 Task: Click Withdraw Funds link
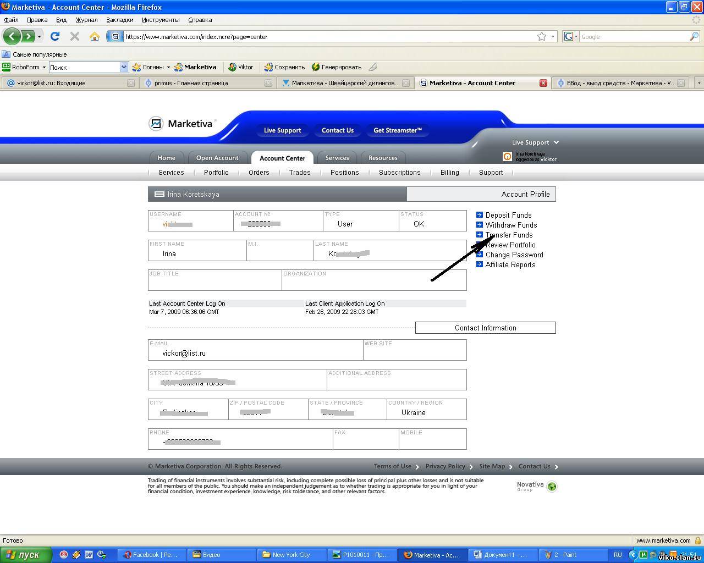511,225
